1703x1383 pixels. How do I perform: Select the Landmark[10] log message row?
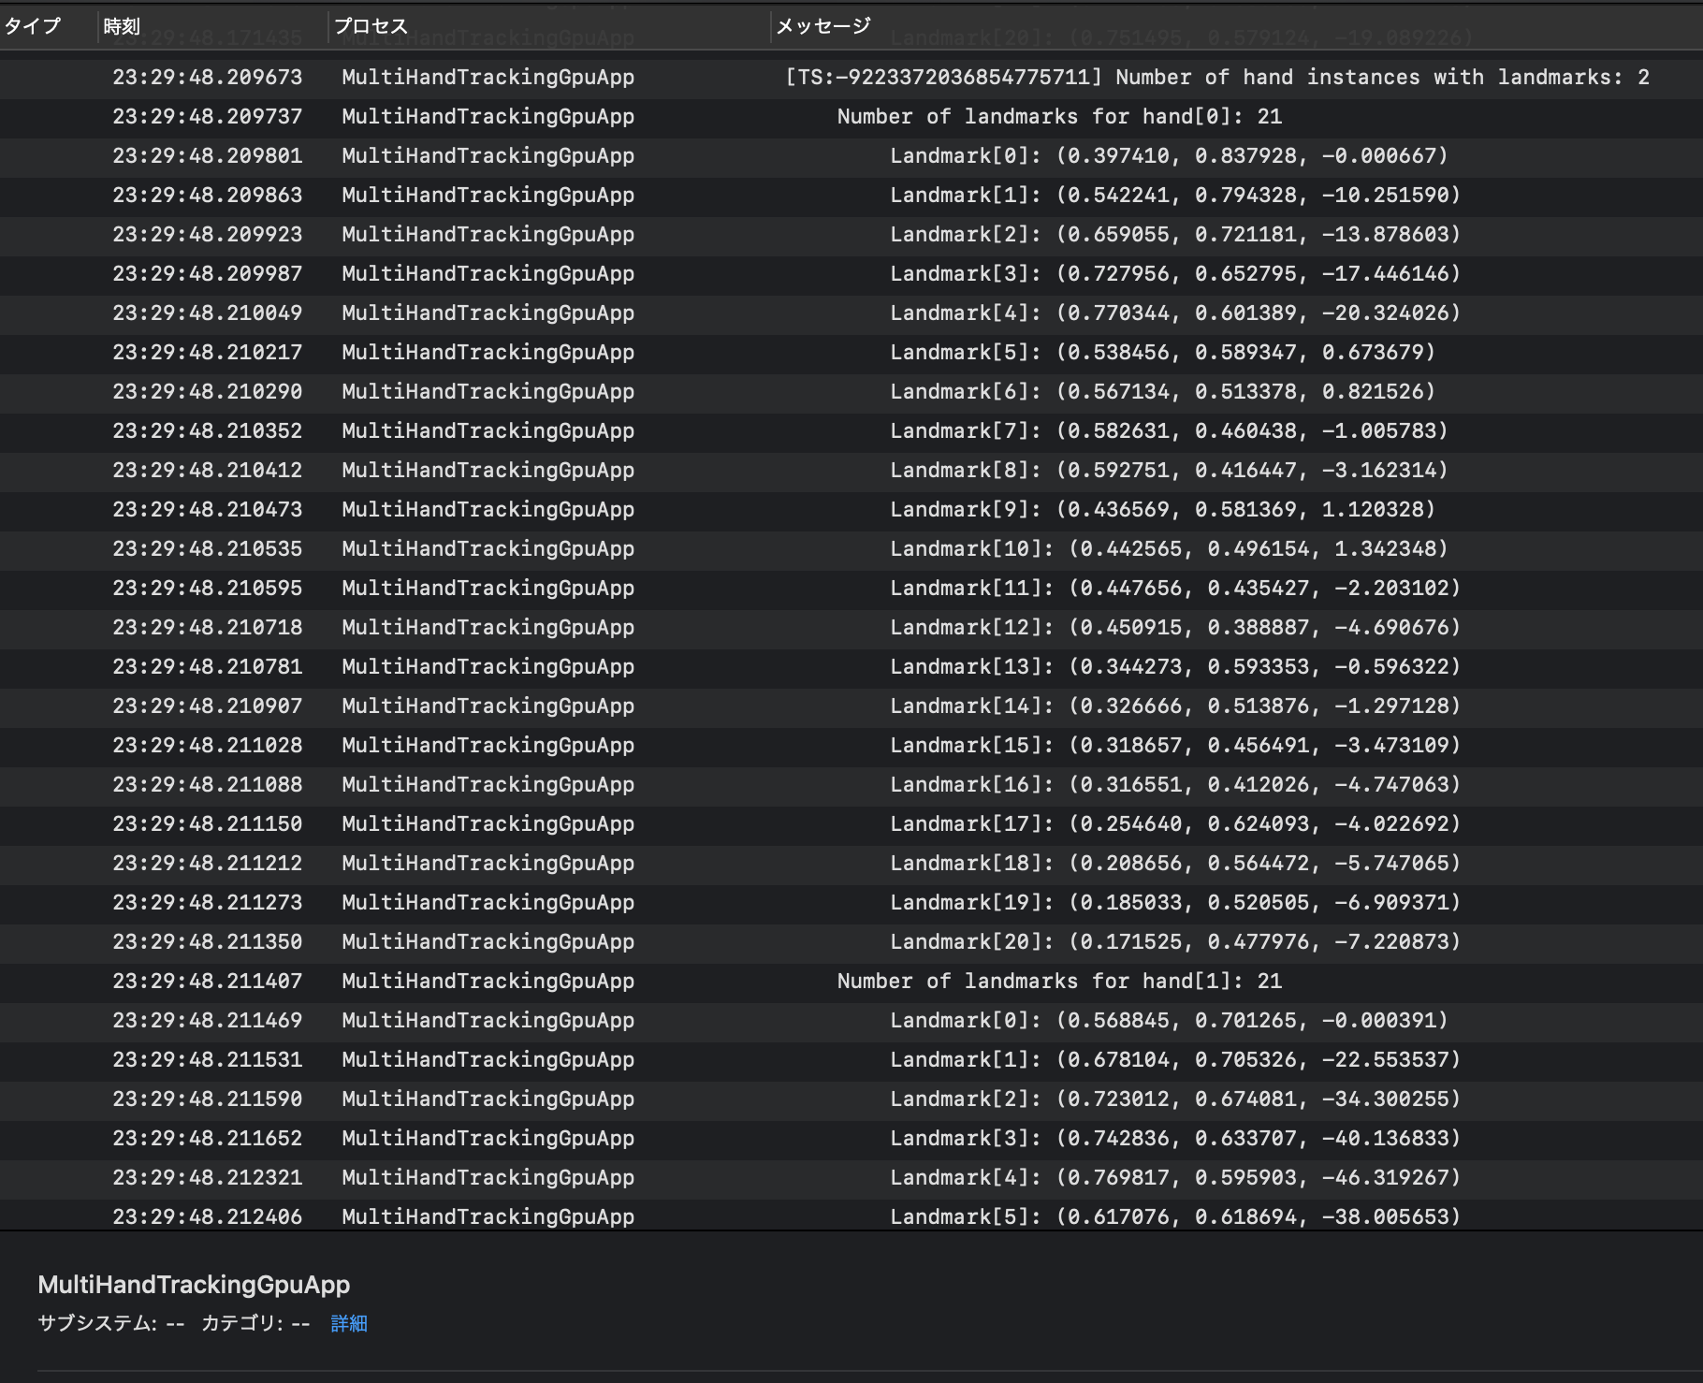point(1168,549)
